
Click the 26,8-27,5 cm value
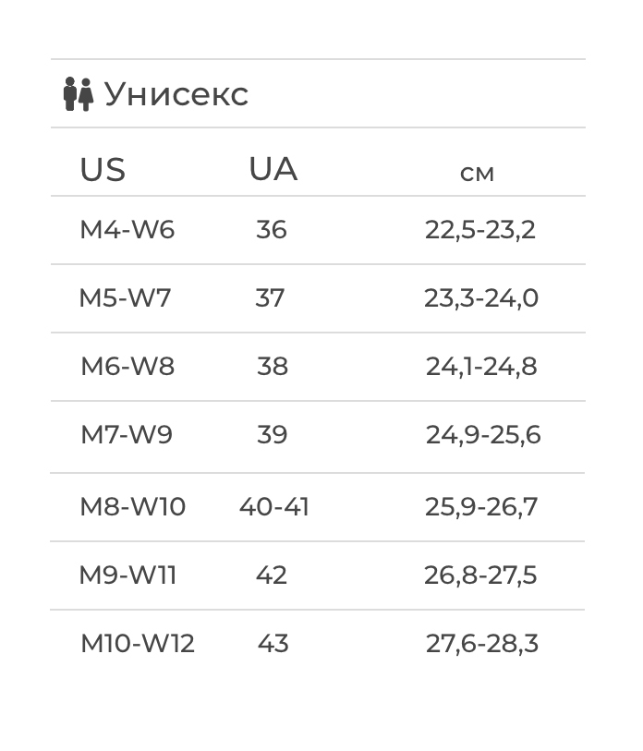(x=480, y=576)
